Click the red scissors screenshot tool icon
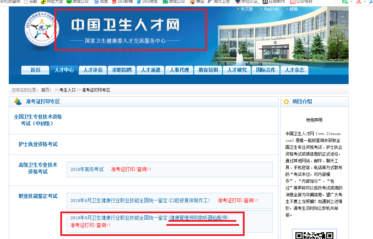The width and height of the screenshot is (373, 239). pos(359,2)
